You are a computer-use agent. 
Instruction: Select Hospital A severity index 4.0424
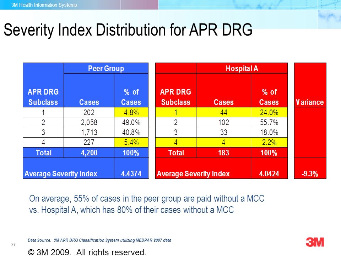pos(269,174)
